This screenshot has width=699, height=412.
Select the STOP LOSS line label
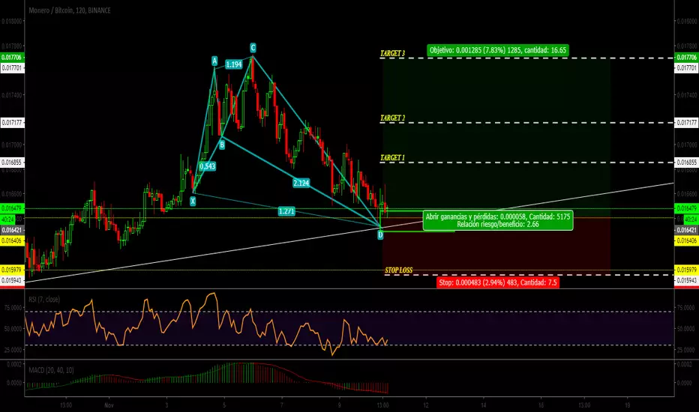[x=398, y=270]
